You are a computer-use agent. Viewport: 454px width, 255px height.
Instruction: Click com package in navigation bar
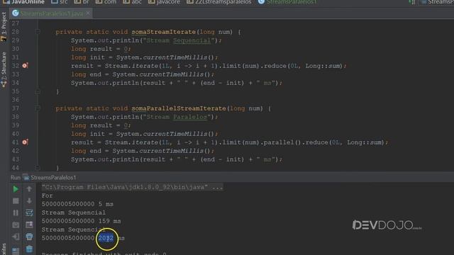click(x=106, y=2)
